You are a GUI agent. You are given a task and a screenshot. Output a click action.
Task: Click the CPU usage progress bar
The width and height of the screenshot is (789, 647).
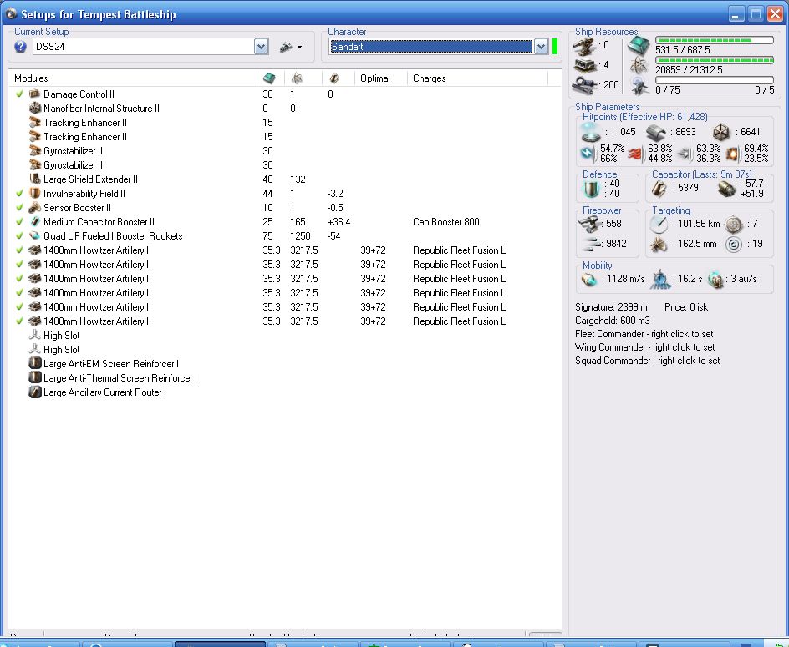[x=714, y=40]
